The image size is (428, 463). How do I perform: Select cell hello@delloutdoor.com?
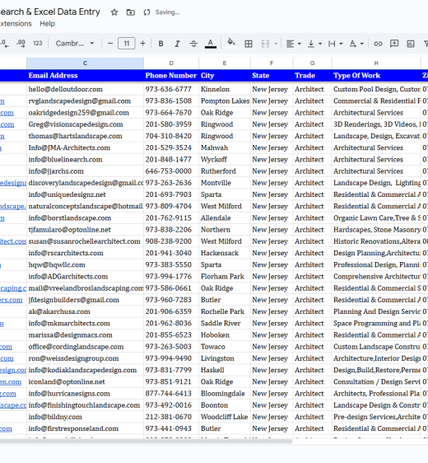85,89
